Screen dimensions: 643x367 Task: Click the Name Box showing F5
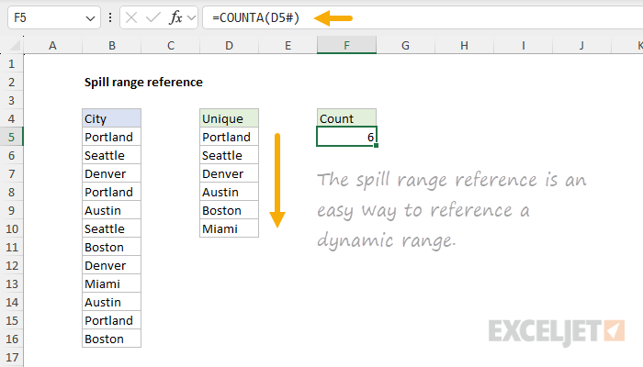point(53,17)
